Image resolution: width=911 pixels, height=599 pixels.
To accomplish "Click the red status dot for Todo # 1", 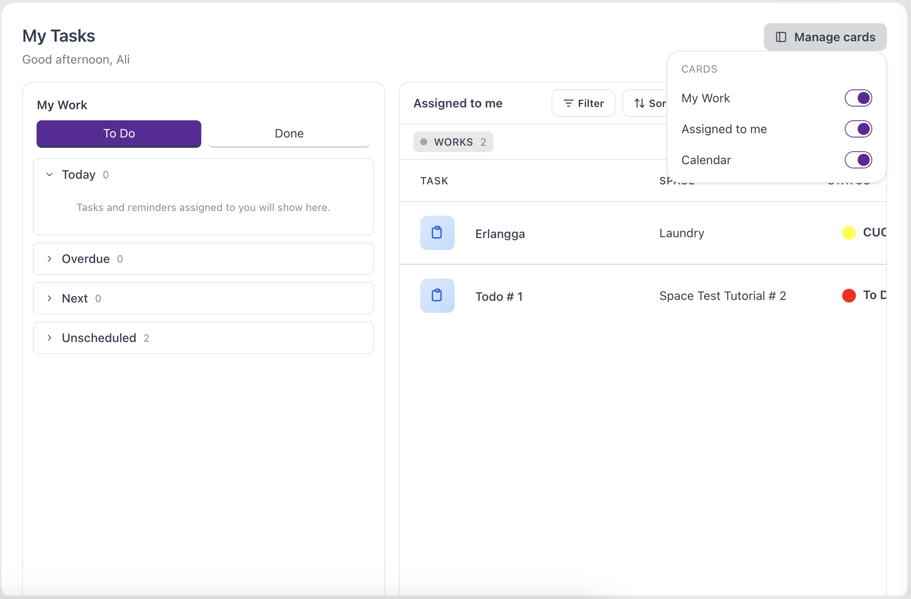I will tap(849, 296).
